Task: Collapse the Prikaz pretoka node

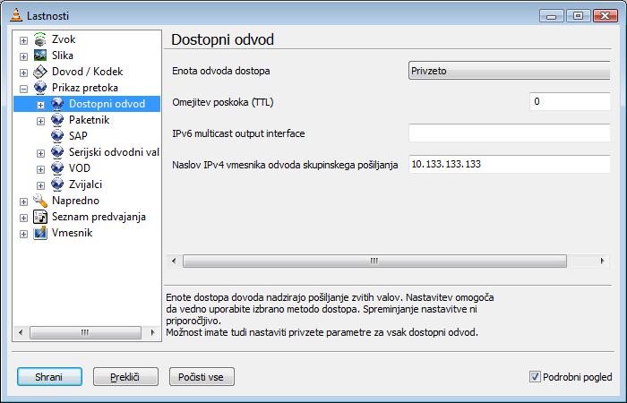Action: click(x=23, y=89)
